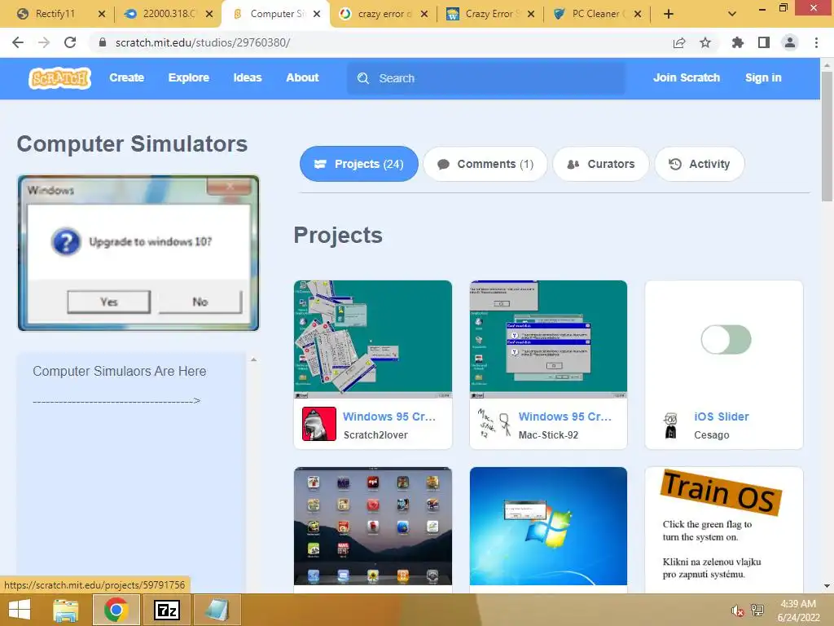This screenshot has height=626, width=834.
Task: Open Mac-Stick-92's Windows 95 Cr... project title
Action: click(x=565, y=417)
